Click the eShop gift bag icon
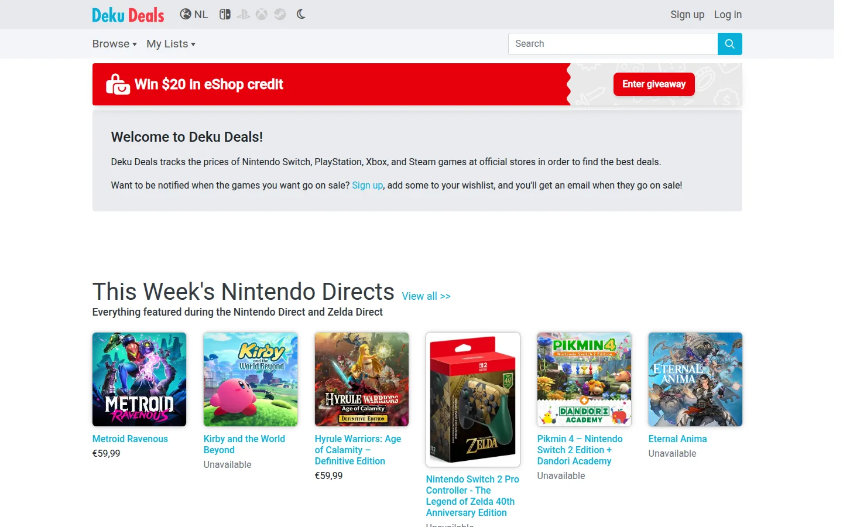This screenshot has width=843, height=527. pyautogui.click(x=118, y=84)
